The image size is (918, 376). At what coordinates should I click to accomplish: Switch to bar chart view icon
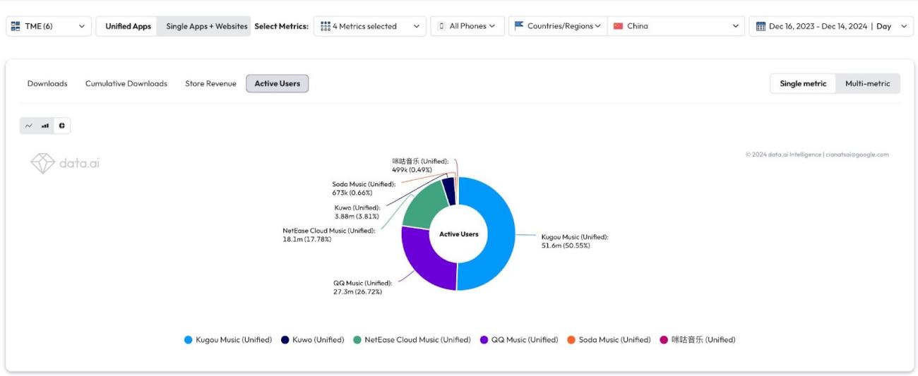(x=45, y=126)
